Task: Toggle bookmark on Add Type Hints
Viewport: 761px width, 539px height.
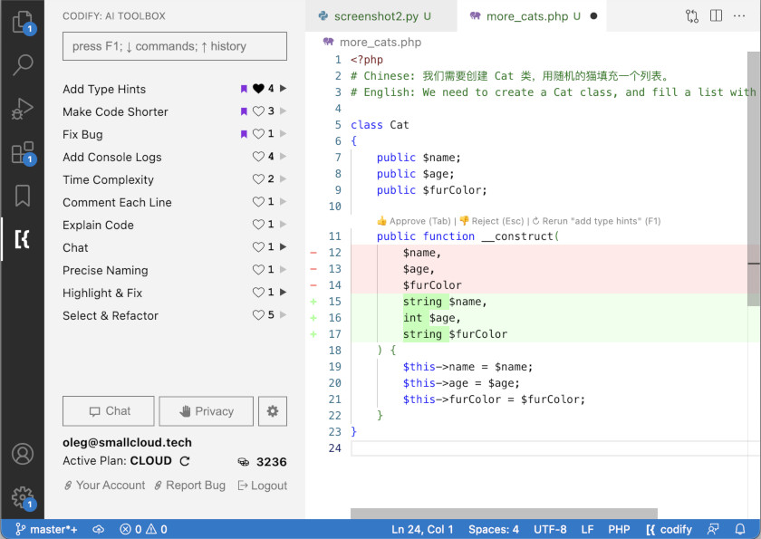Action: coord(244,89)
